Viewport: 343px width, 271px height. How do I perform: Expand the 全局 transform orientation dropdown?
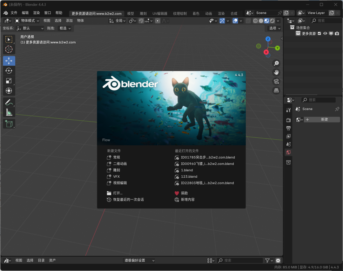118,21
